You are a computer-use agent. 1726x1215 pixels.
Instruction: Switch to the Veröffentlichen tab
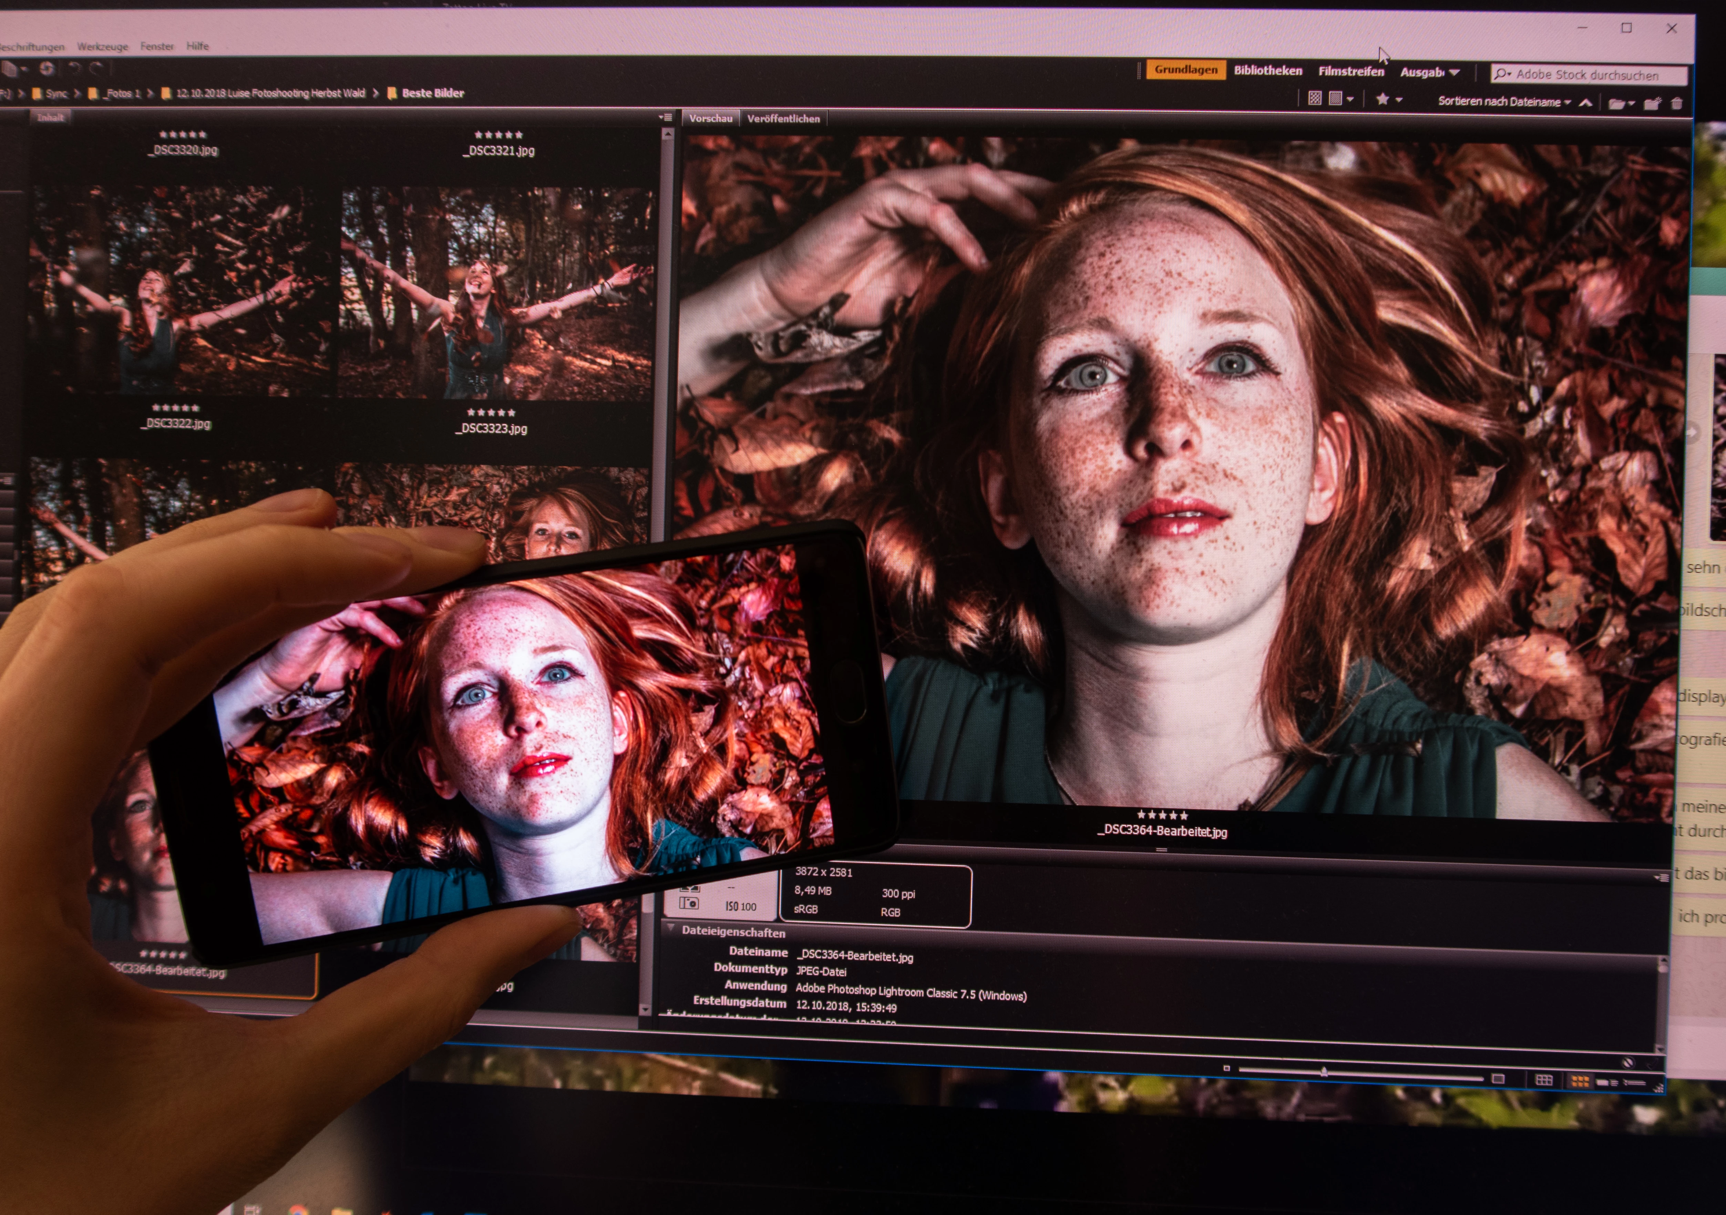pyautogui.click(x=783, y=119)
